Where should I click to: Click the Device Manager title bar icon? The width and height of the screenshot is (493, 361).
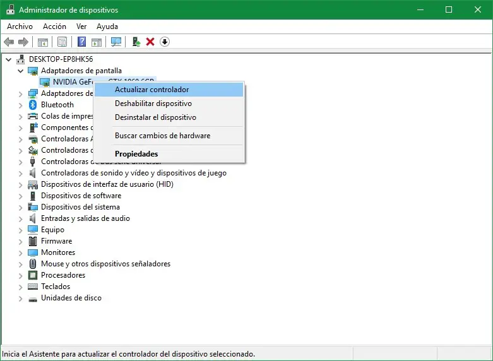[10, 9]
